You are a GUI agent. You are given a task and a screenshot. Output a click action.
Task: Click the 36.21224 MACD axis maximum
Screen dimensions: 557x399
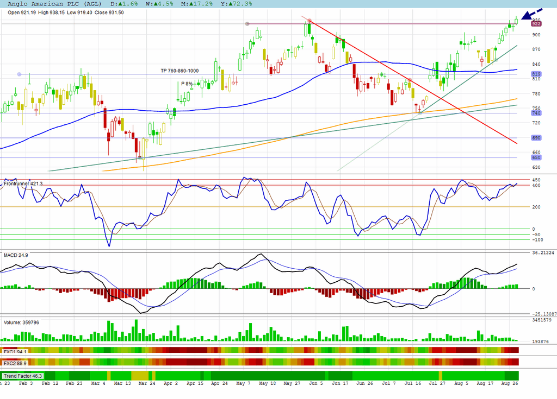[x=543, y=253]
